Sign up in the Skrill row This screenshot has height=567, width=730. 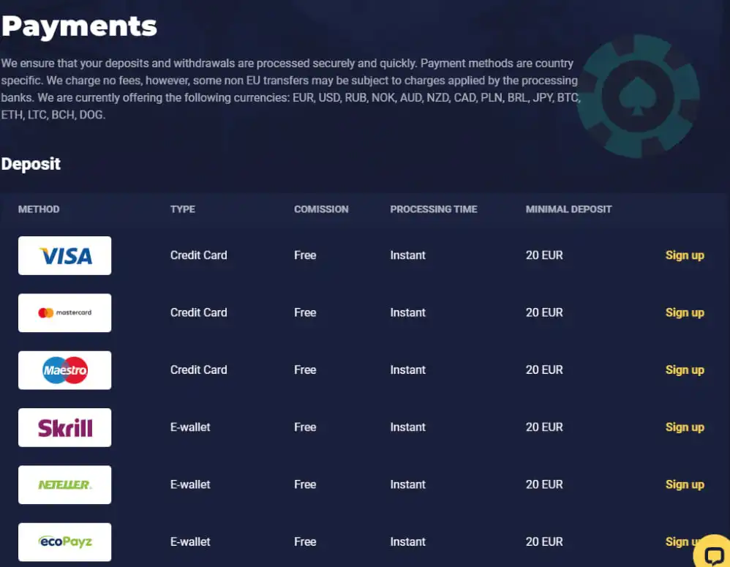(x=685, y=427)
